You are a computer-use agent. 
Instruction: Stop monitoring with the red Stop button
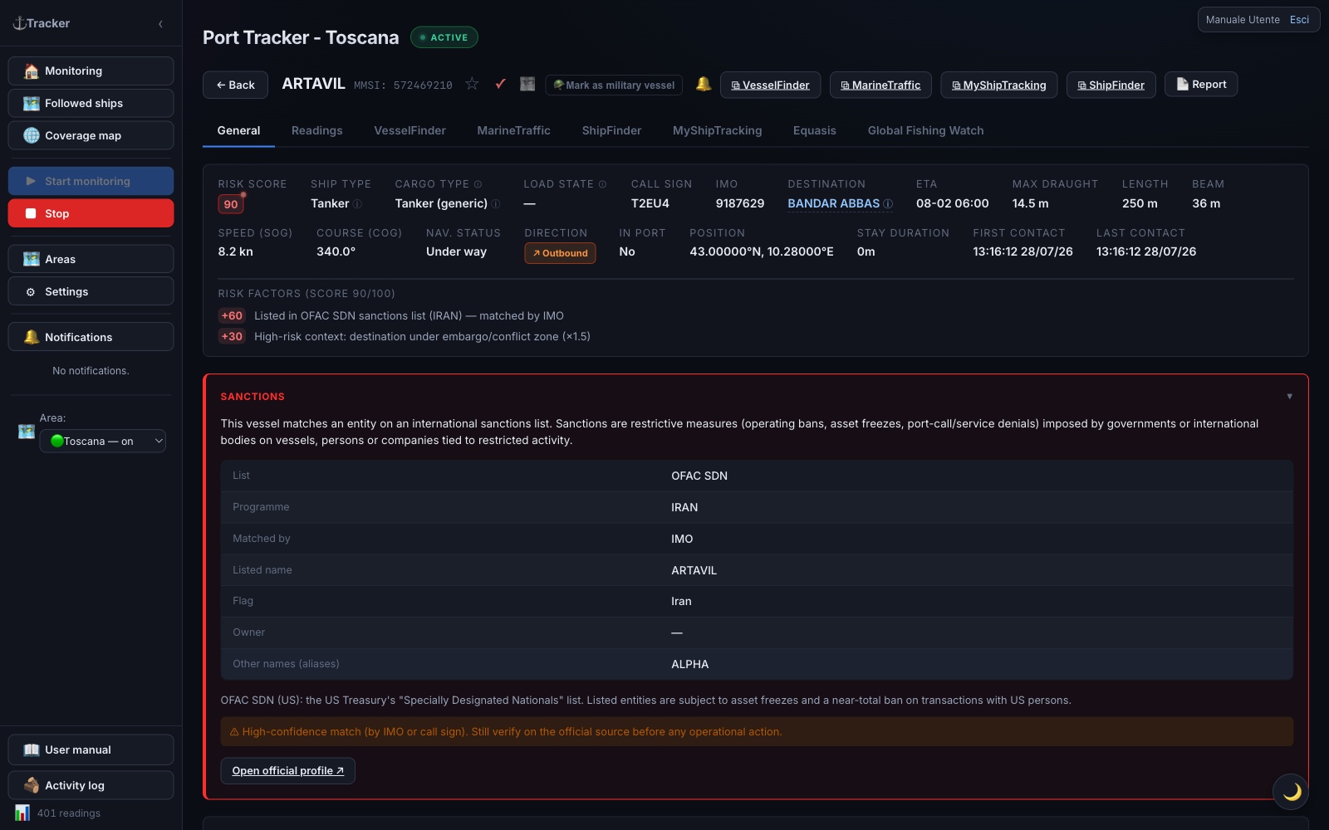pos(91,213)
